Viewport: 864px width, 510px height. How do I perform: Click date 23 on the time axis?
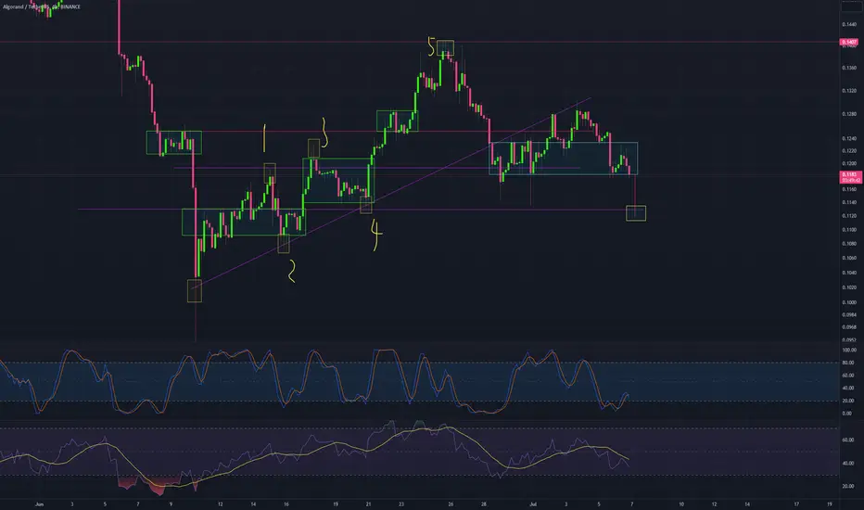pyautogui.click(x=401, y=504)
